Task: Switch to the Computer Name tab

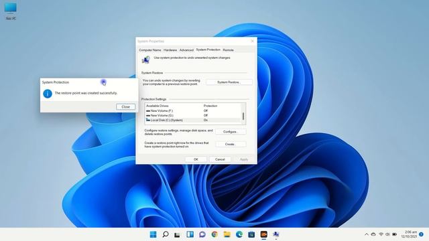Action: tap(150, 50)
